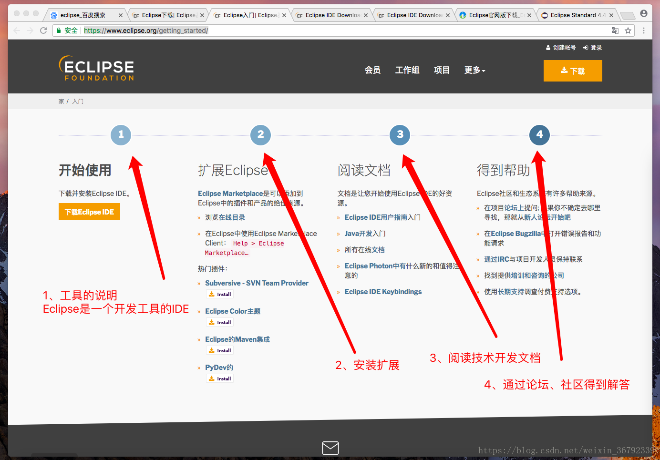Open Subversive - SVN Team Provider link
Screen dimensions: 660x460
click(x=257, y=283)
